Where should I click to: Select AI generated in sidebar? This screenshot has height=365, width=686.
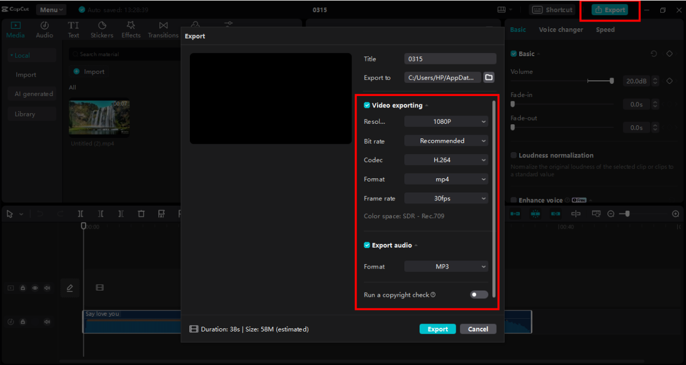tap(32, 94)
